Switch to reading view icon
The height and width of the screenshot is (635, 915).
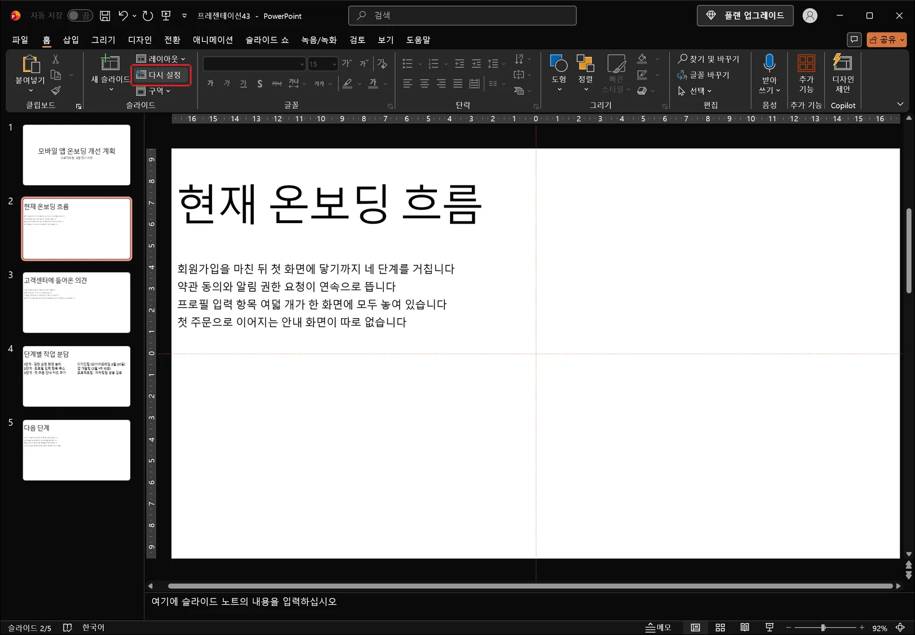point(745,628)
